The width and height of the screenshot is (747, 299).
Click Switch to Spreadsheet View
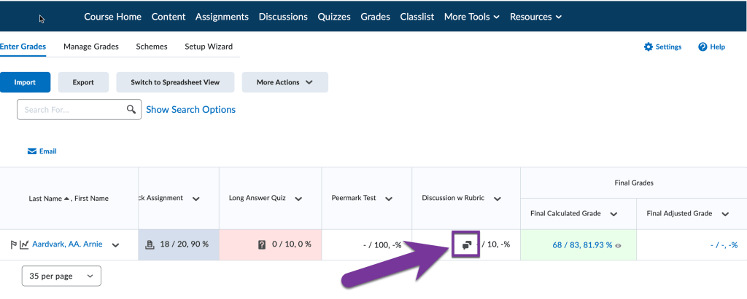tap(175, 82)
